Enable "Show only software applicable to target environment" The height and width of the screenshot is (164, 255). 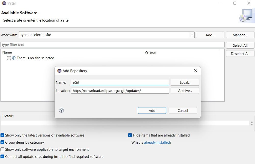point(2,149)
